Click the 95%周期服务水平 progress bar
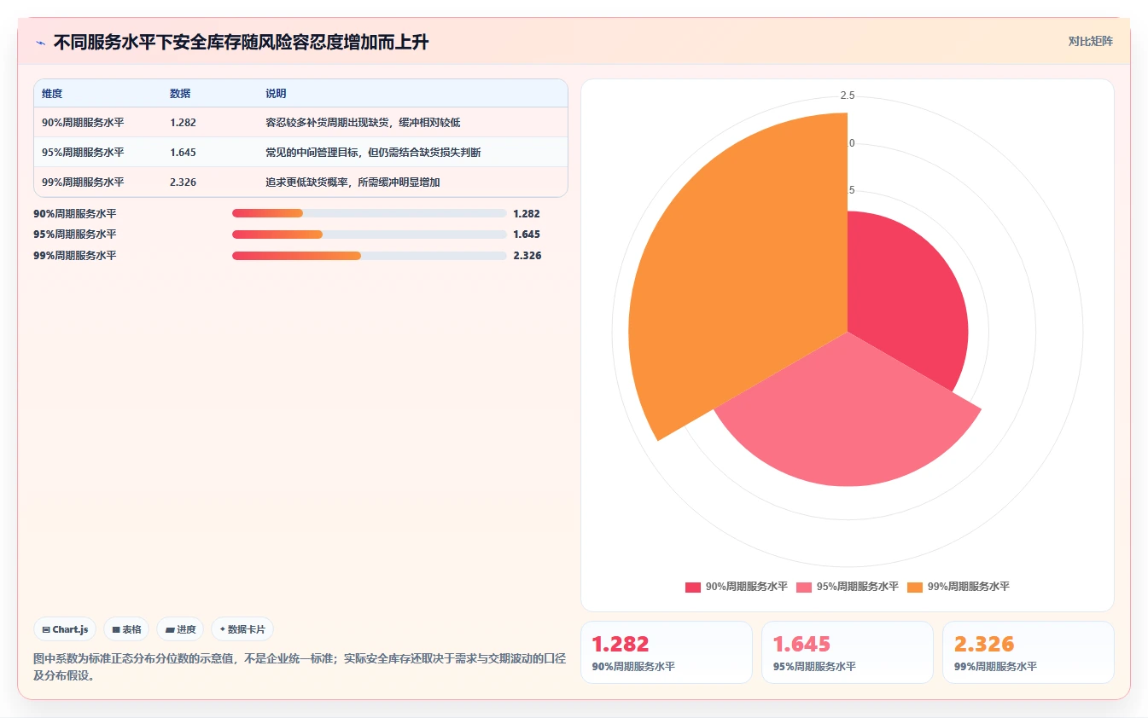This screenshot has width=1148, height=718. (x=370, y=234)
